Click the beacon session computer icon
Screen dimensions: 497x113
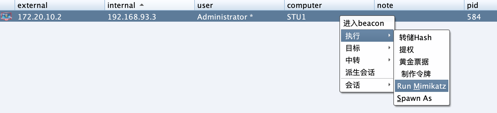6,17
